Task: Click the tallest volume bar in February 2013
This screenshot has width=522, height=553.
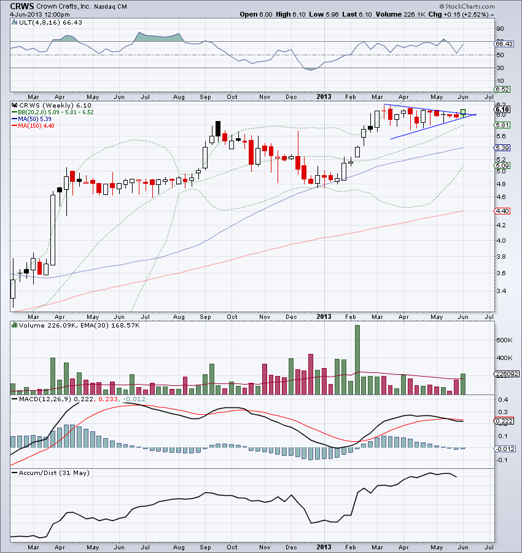Action: coord(357,359)
